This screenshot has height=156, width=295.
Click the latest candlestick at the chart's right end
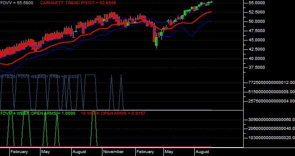[x=211, y=2]
